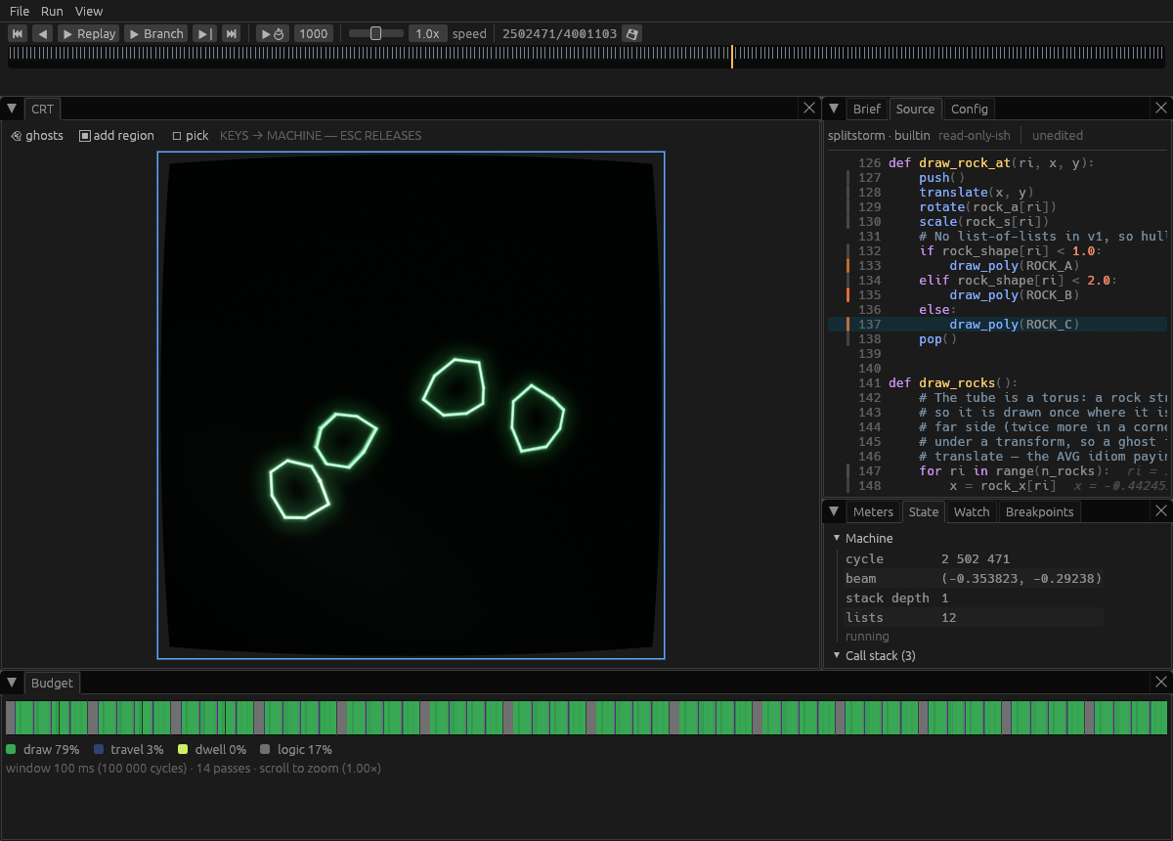Collapse the Budget panel triangle
The width and height of the screenshot is (1173, 841).
[x=12, y=683]
